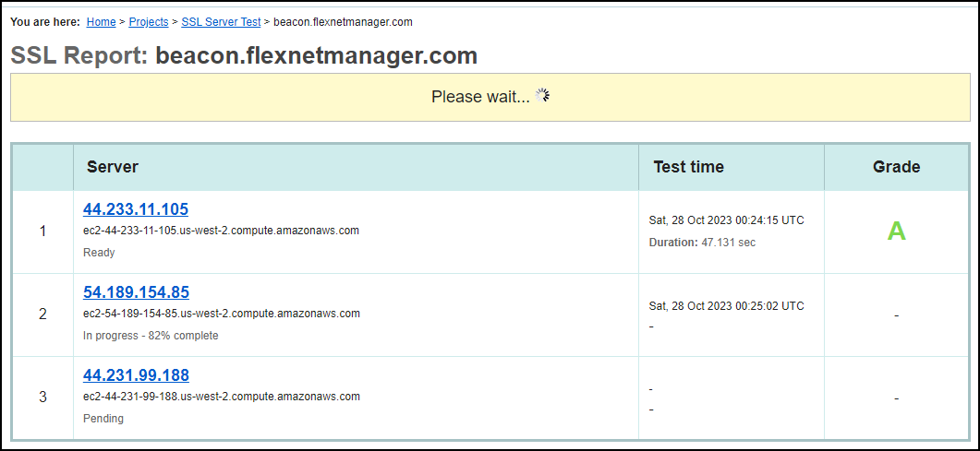The image size is (980, 451).
Task: Select hostname ec2-44-231-99-188.us-west-2.compute.amazonaws.com
Action: pyautogui.click(x=222, y=396)
